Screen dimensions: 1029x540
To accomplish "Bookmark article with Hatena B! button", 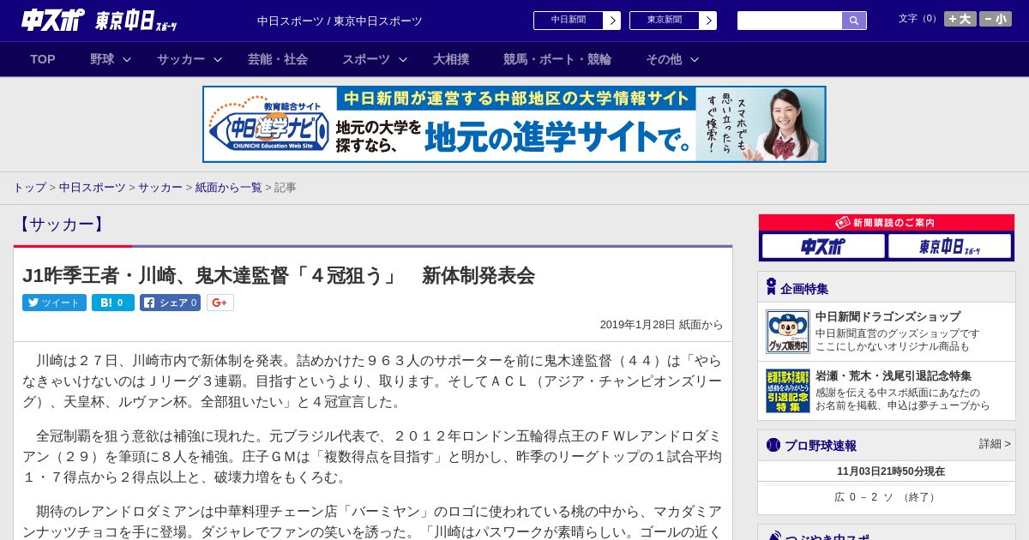I will [x=113, y=303].
